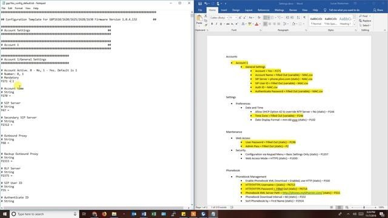Toggle subscript formatting
Image resolution: width=388 pixels, height=218 pixels.
coord(232,24)
